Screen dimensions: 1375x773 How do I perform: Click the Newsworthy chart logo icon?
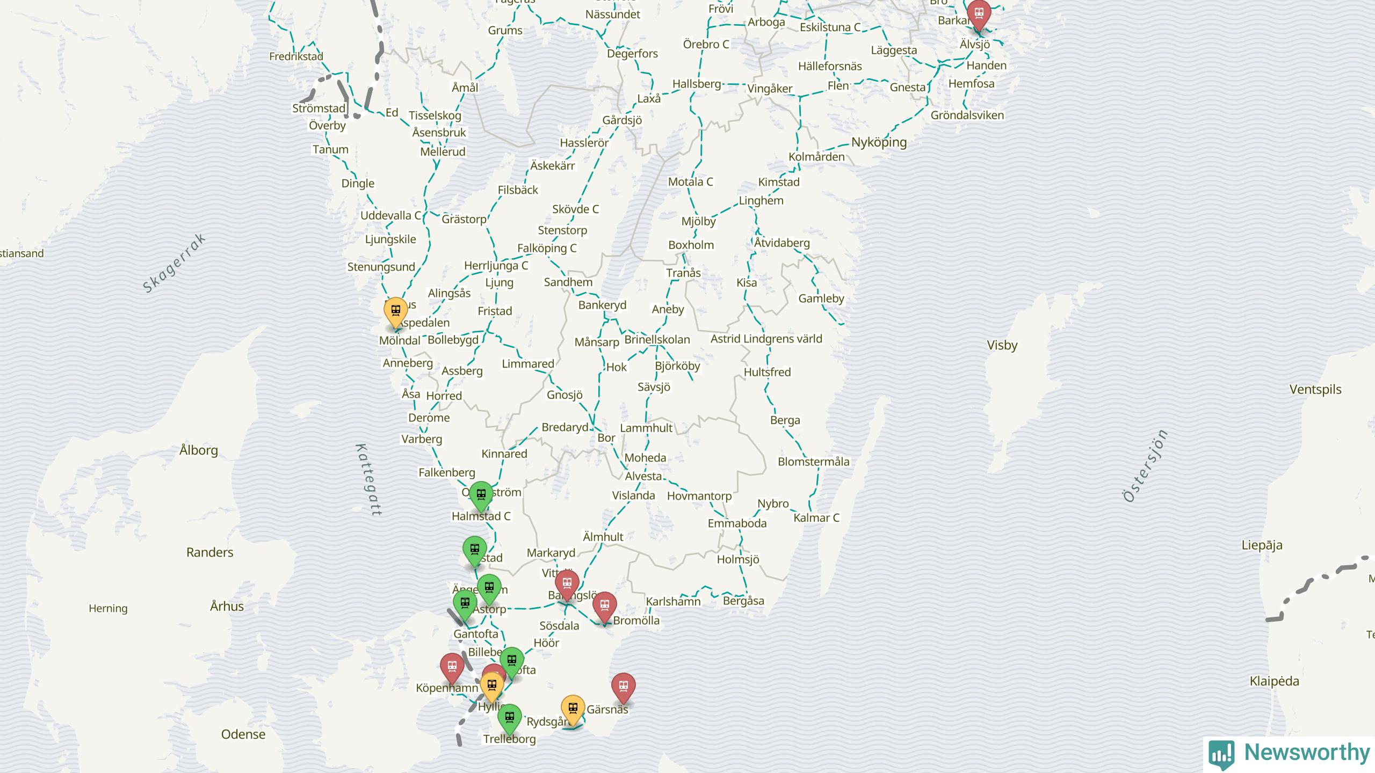[x=1221, y=753]
